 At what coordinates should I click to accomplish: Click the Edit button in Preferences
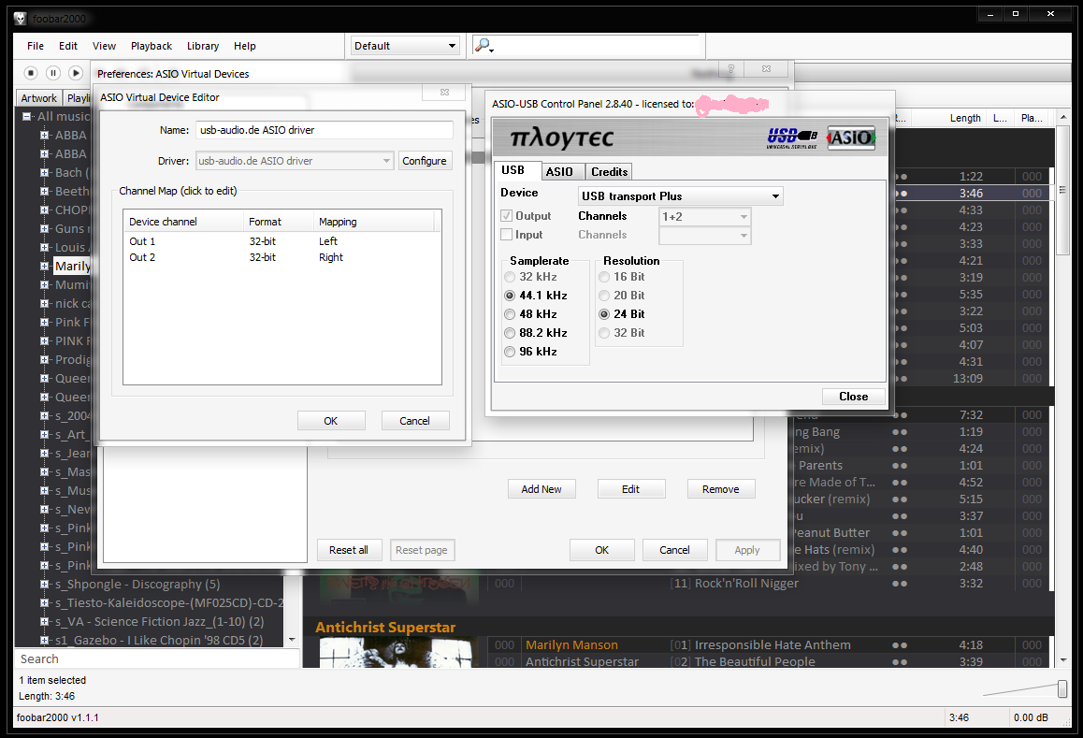coord(630,489)
